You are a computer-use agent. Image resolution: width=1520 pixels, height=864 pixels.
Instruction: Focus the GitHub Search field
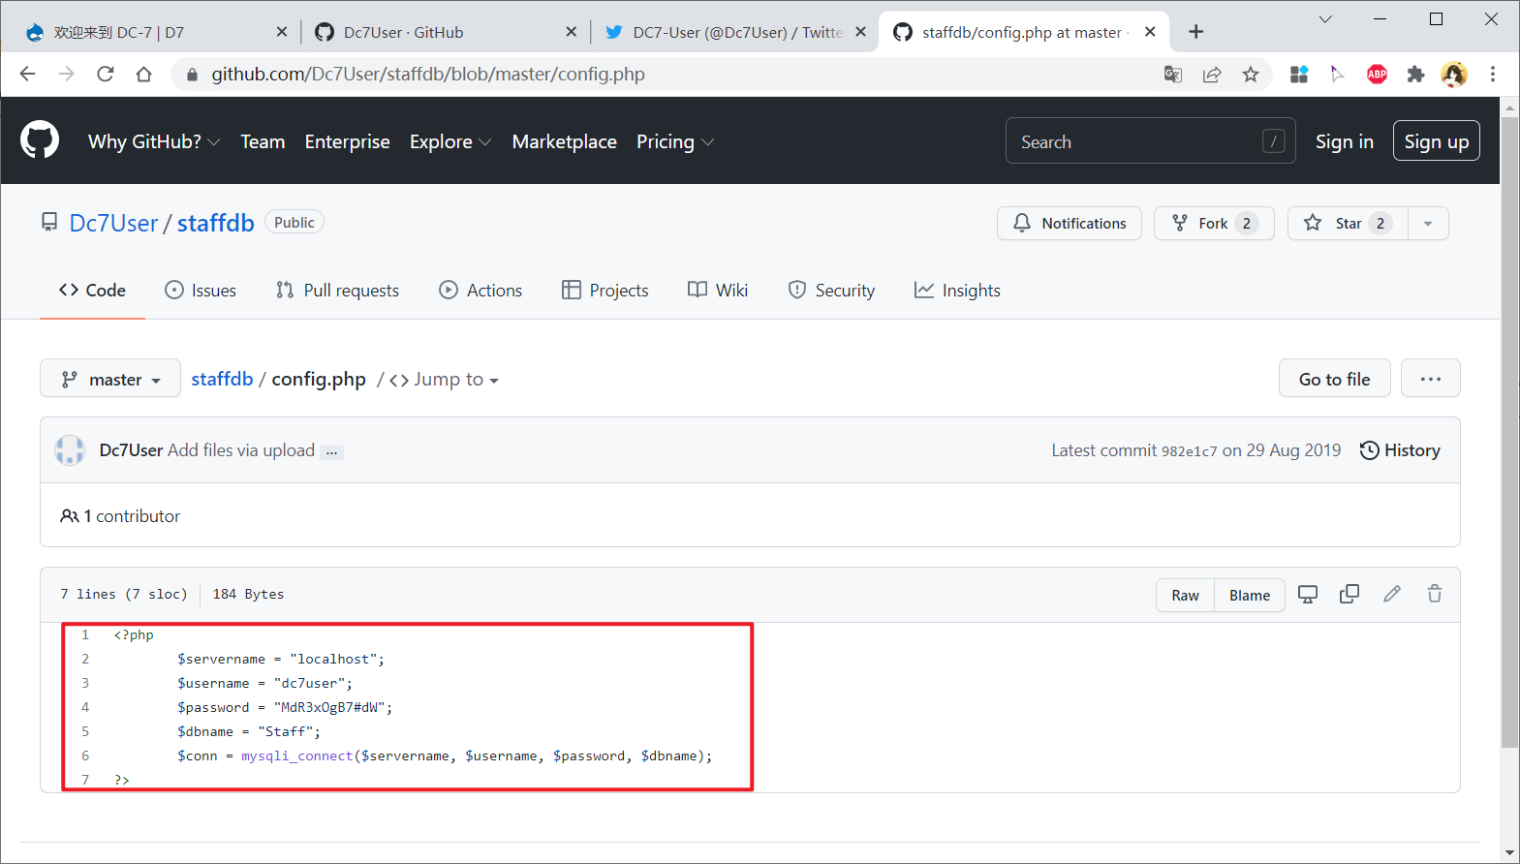1150,141
